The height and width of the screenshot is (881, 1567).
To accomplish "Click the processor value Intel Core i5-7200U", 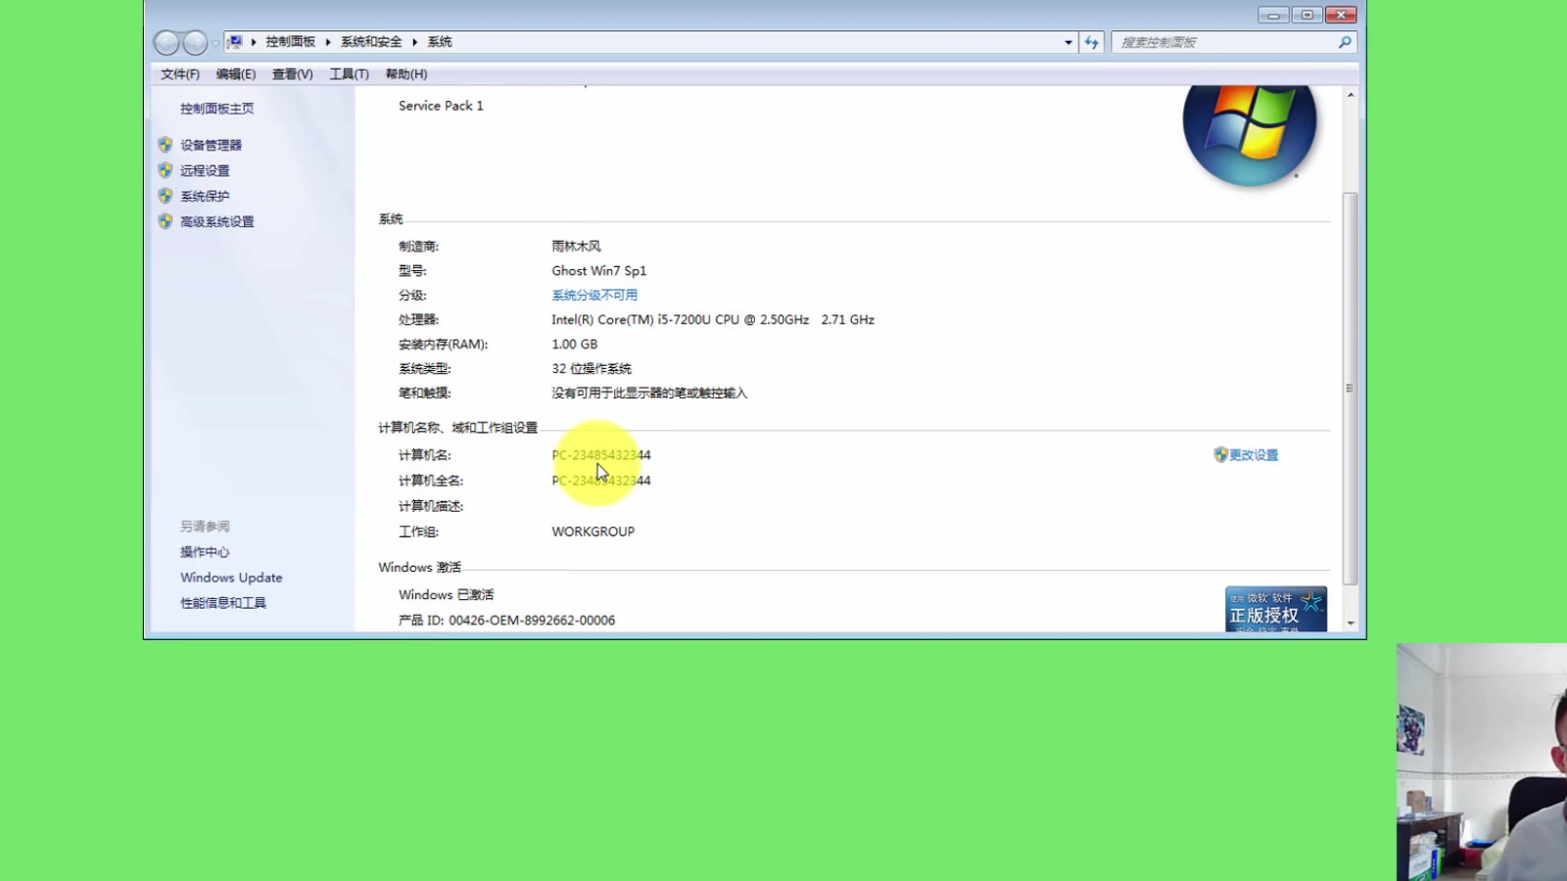I will click(713, 319).
